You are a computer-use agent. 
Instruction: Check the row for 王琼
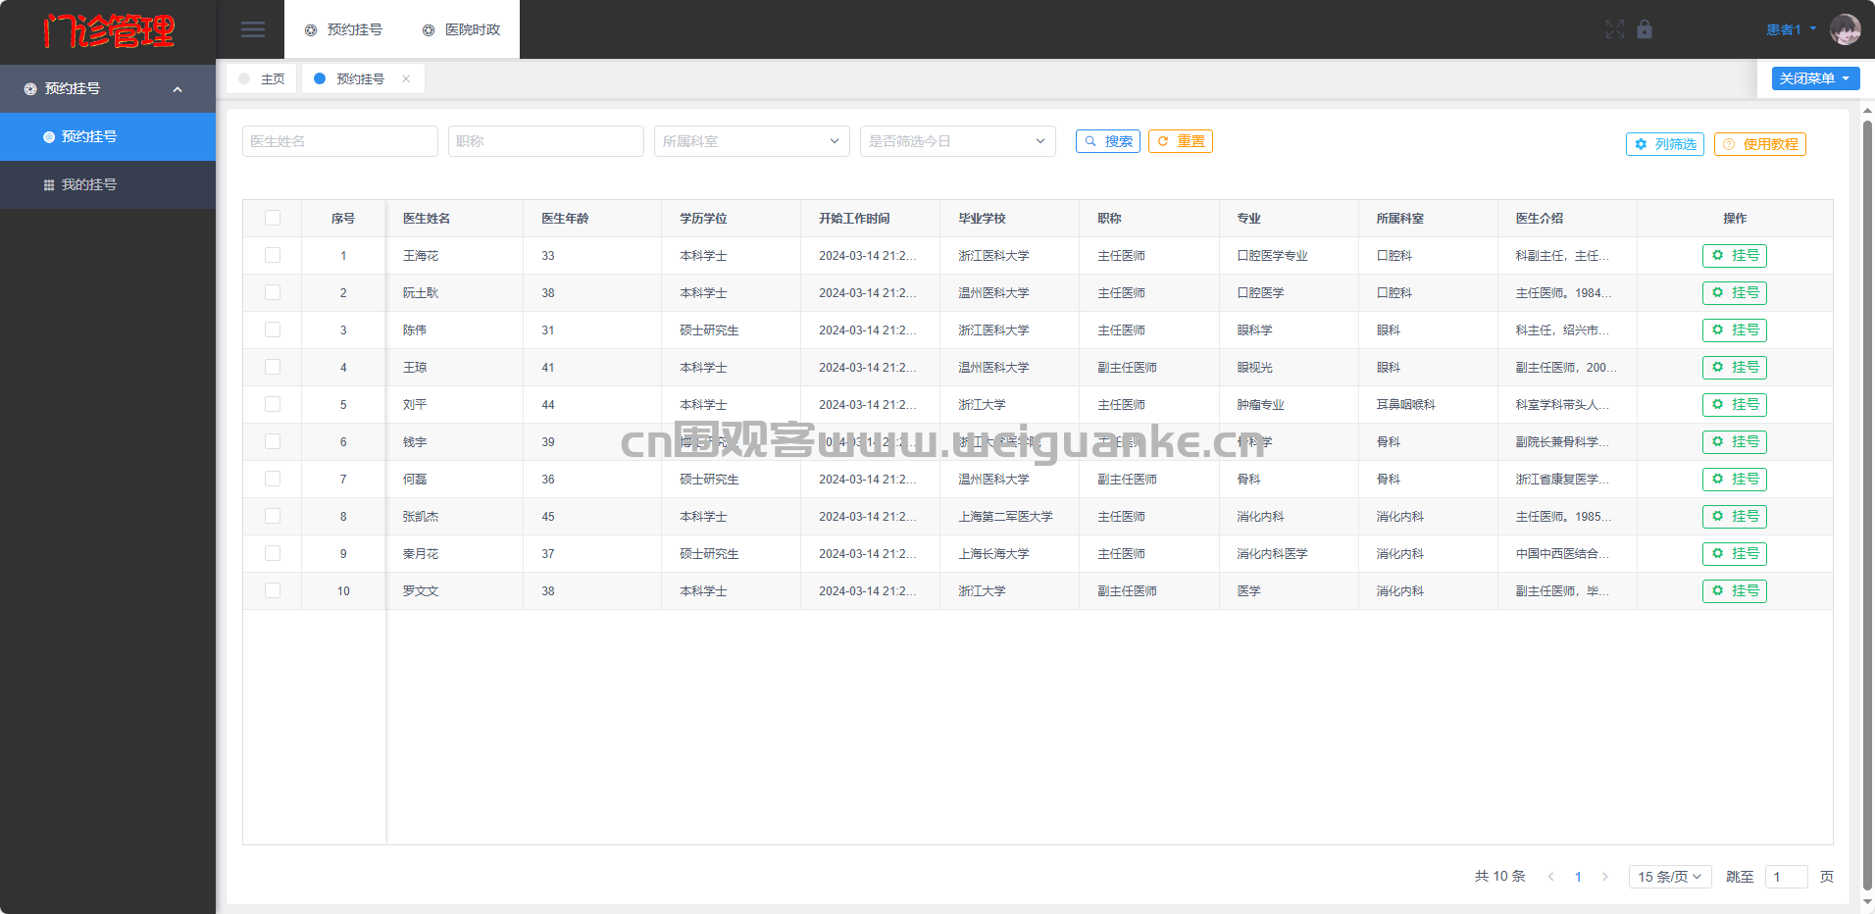coord(273,367)
